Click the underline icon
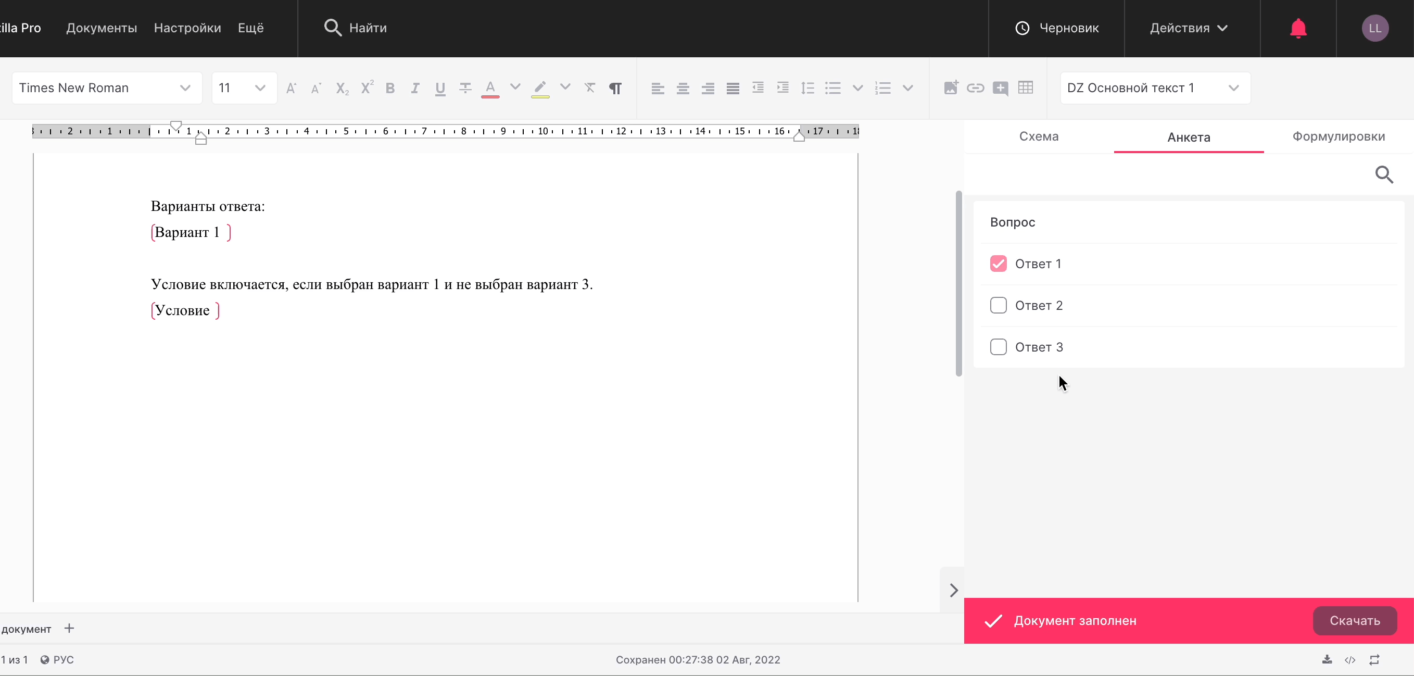The width and height of the screenshot is (1414, 676). 440,88
